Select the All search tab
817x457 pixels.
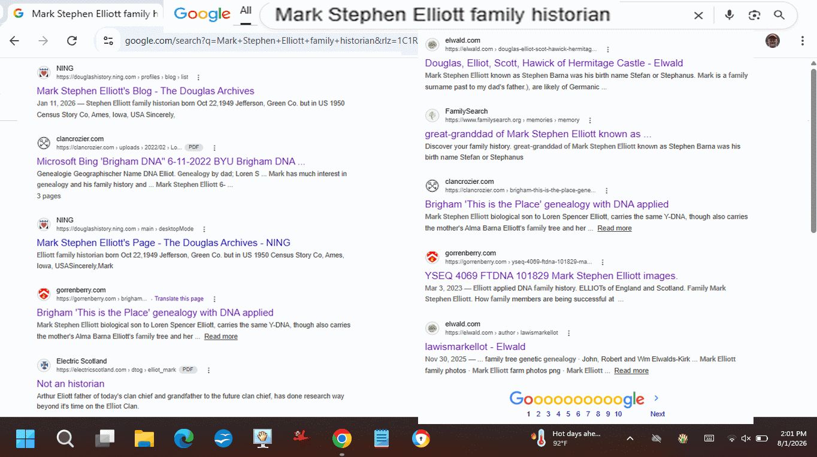tap(246, 10)
